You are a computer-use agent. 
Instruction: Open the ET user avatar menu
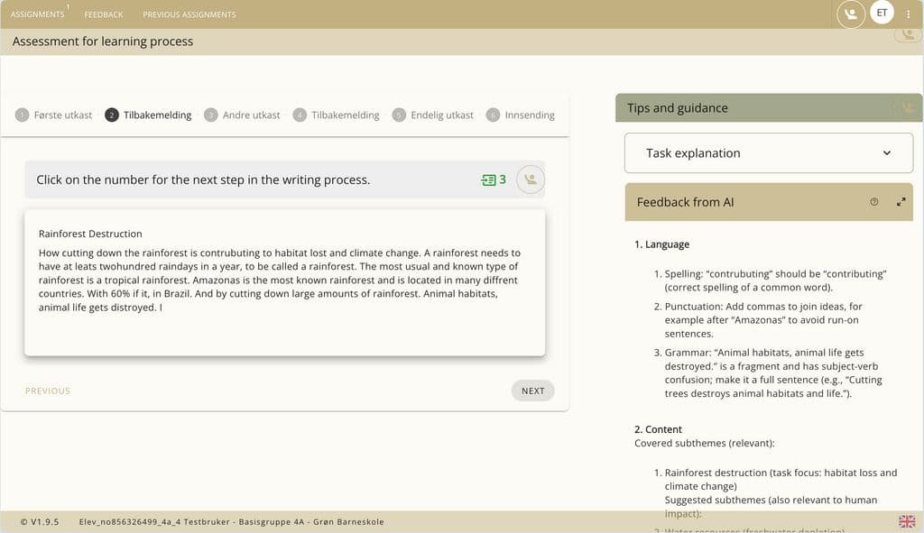click(882, 13)
